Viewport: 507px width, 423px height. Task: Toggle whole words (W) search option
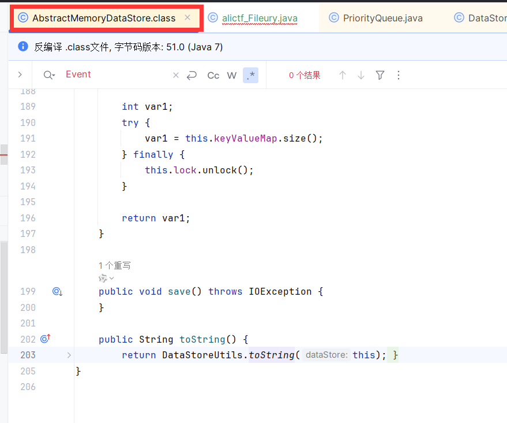(x=232, y=75)
